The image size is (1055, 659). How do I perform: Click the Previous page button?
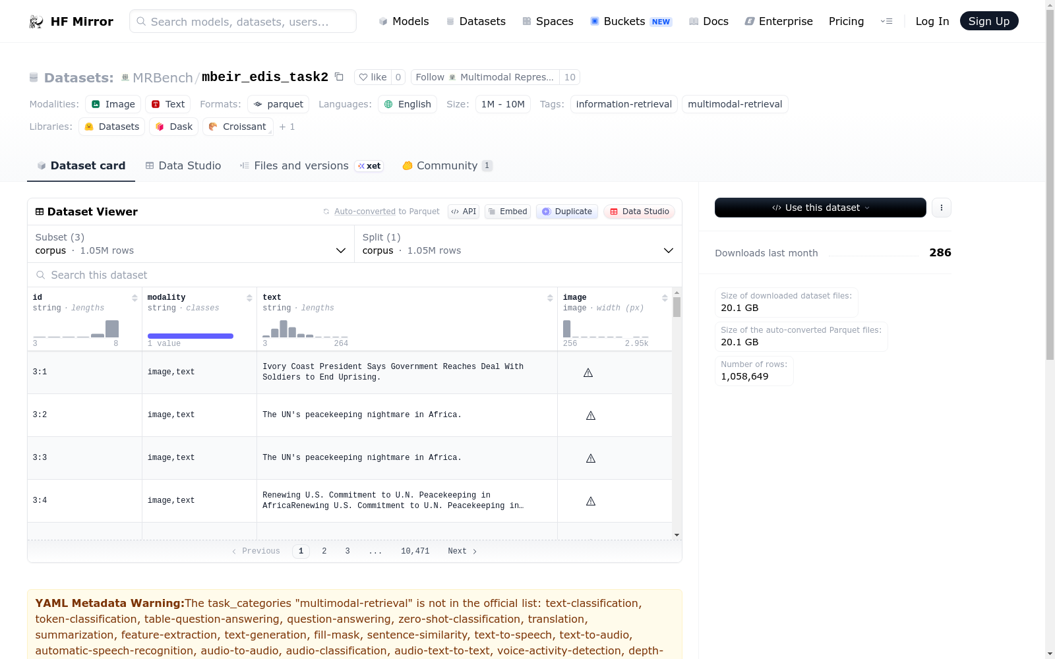click(x=256, y=551)
